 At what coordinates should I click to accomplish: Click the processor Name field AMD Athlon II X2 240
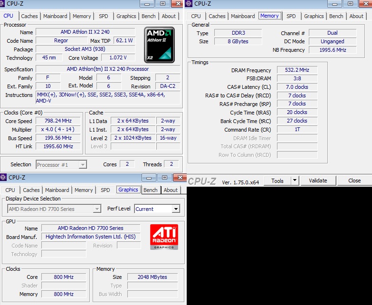(85, 32)
